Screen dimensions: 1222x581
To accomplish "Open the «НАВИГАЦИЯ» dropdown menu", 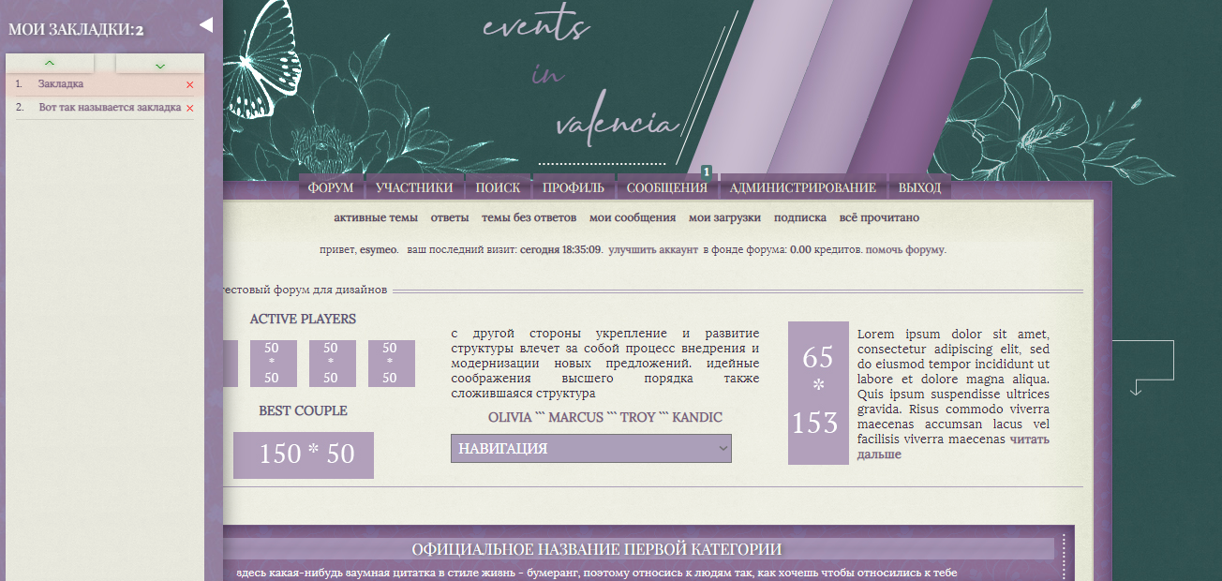I will click(x=590, y=448).
